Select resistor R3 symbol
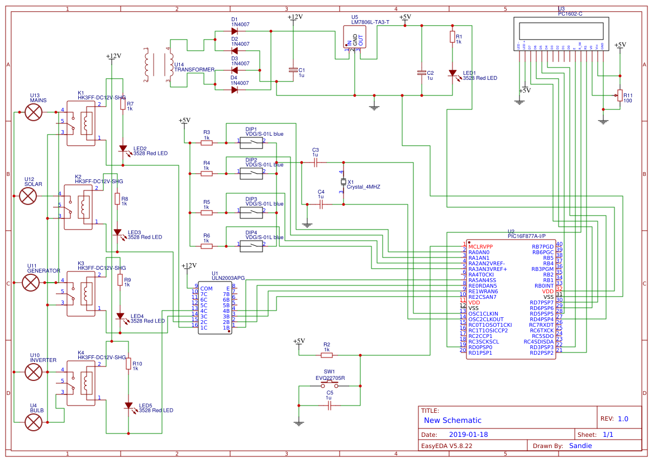Image resolution: width=653 pixels, height=462 pixels. [207, 143]
